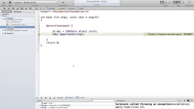Viewport: 194px width, 109px height.
Task: Click the activity status display
Action: 97,3
